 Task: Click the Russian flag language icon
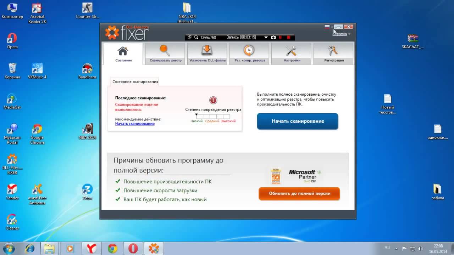(327, 27)
